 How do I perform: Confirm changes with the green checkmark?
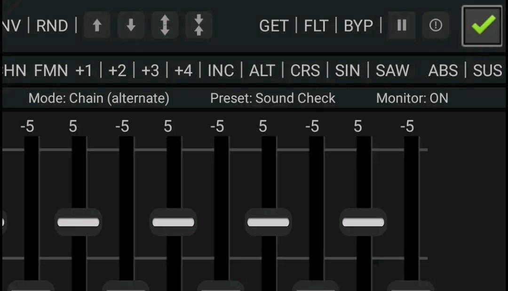pos(481,26)
